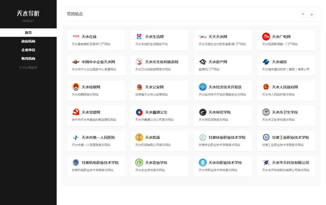Click the © 天水导航网 footer link
Viewport: 326px width, 205px height.
coord(28,67)
